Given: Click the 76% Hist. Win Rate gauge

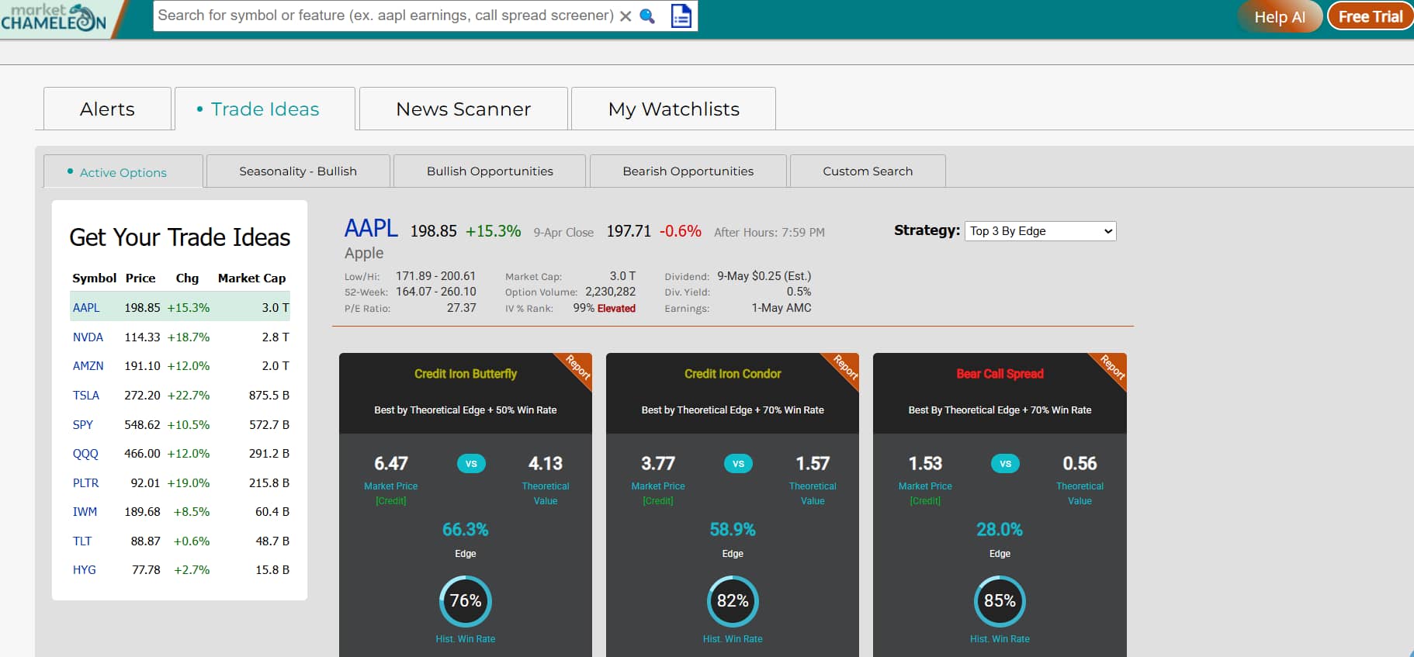Looking at the screenshot, I should pos(466,601).
